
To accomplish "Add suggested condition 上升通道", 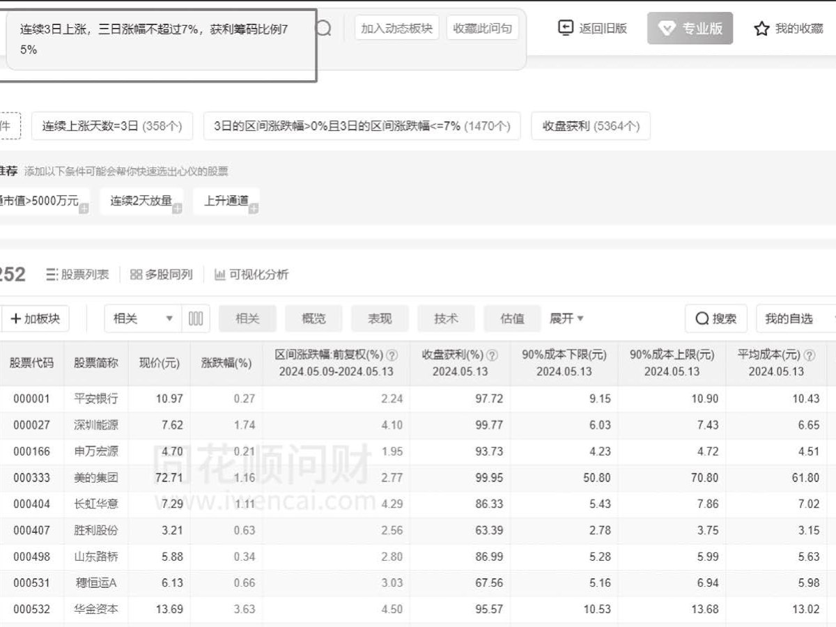I will click(226, 201).
